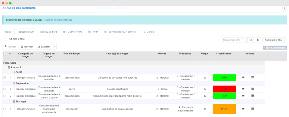Screen dimensions: 289x117
Task: Click the save filter diskette icon
Action: coord(258,40)
